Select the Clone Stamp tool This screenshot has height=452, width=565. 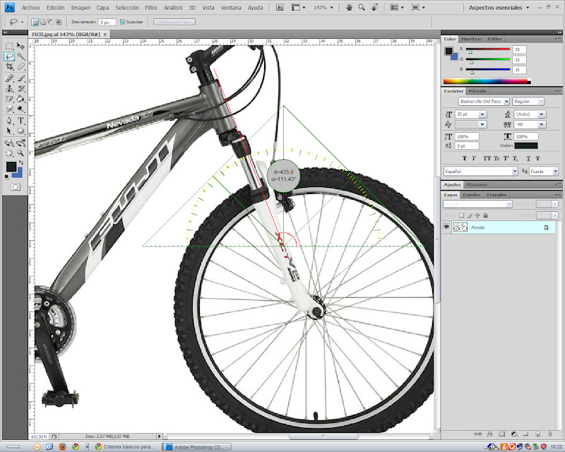(9, 88)
